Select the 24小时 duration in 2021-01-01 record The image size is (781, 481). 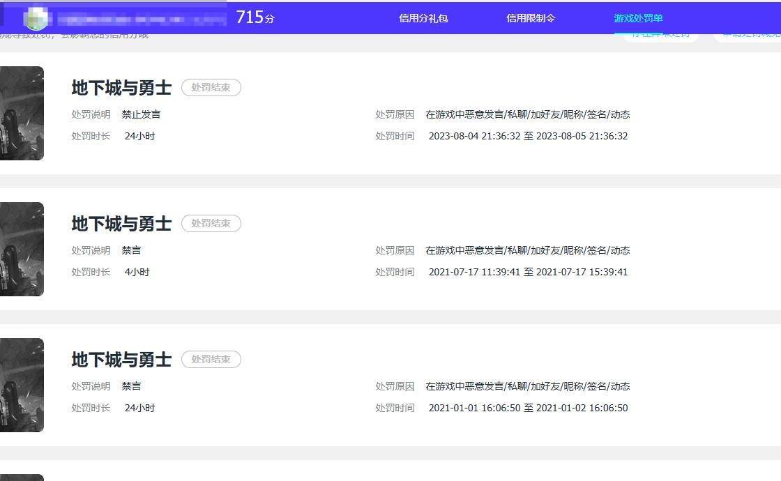point(139,408)
